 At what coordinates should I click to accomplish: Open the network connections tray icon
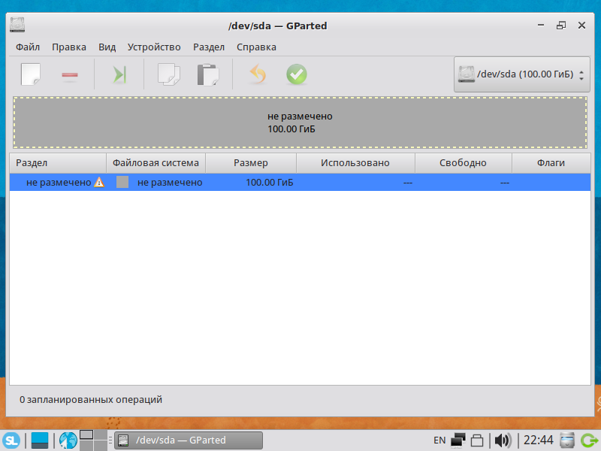coord(458,440)
